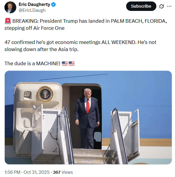Click the presidential seal on aircraft door

(45, 94)
